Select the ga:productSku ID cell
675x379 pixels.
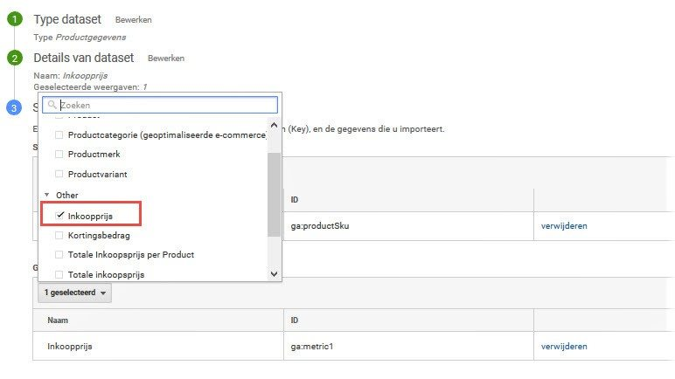pyautogui.click(x=408, y=226)
